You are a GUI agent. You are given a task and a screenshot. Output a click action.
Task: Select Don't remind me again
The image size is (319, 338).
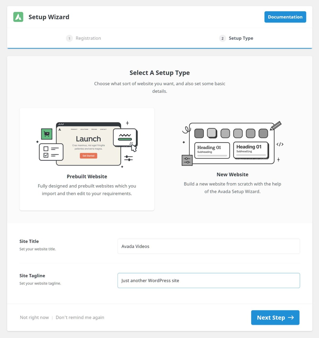(80, 317)
